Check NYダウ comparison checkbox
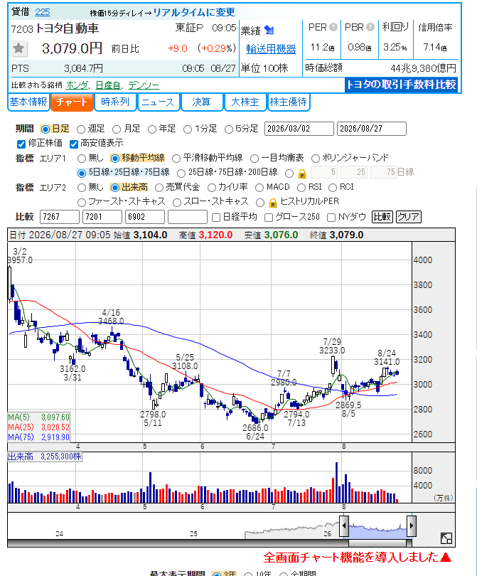The width and height of the screenshot is (477, 576). tap(331, 218)
